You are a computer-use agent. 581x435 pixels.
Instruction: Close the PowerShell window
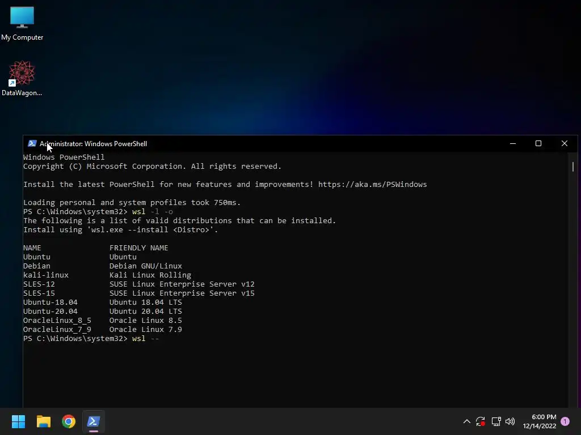(x=565, y=143)
